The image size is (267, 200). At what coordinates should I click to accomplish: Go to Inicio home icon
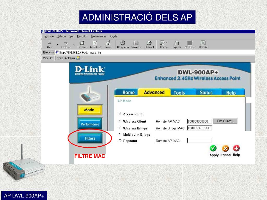click(108, 43)
